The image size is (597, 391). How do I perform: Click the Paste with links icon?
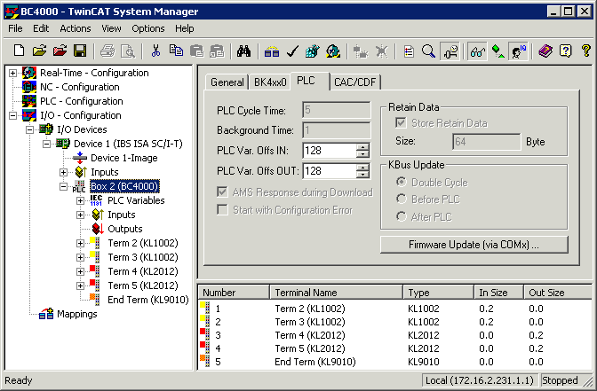(217, 51)
